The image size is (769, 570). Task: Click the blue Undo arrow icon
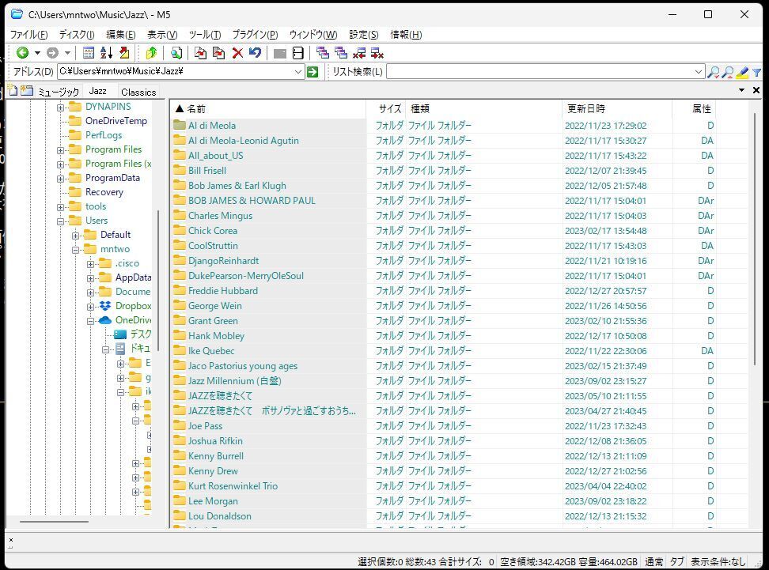tap(255, 52)
